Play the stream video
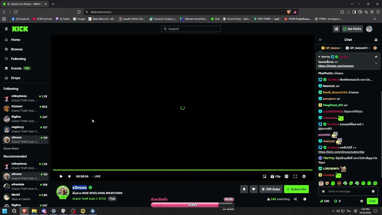 pyautogui.click(x=61, y=176)
